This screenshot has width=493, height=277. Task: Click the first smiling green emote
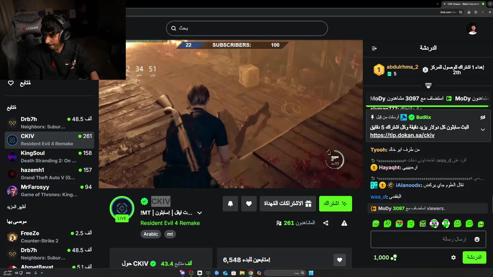pyautogui.click(x=376, y=224)
